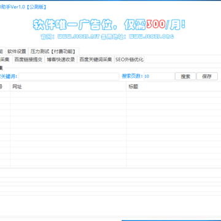Open the SEO外链优化 tab
Screen dimensions: 221x221
130,60
